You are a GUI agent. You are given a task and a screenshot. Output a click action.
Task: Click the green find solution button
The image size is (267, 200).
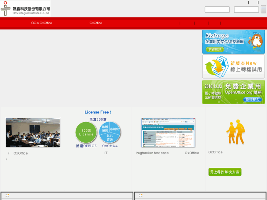pos(225,172)
